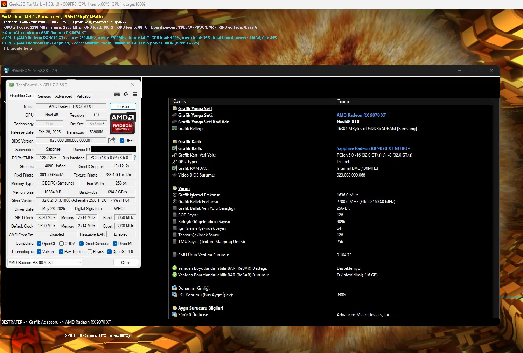Toggle the UEFI checkbox
The width and height of the screenshot is (523, 353).
coord(122,140)
